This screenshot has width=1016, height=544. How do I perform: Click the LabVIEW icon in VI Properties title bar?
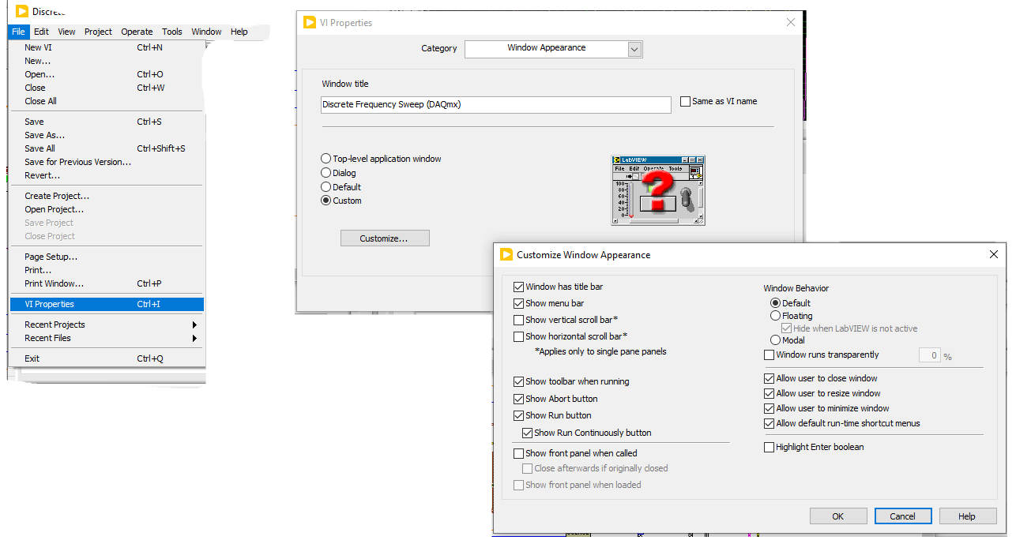pos(309,22)
